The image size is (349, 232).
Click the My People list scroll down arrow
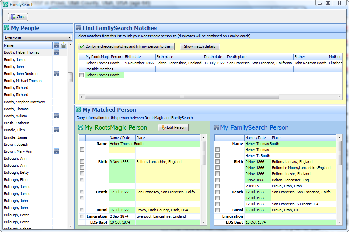[70, 226]
